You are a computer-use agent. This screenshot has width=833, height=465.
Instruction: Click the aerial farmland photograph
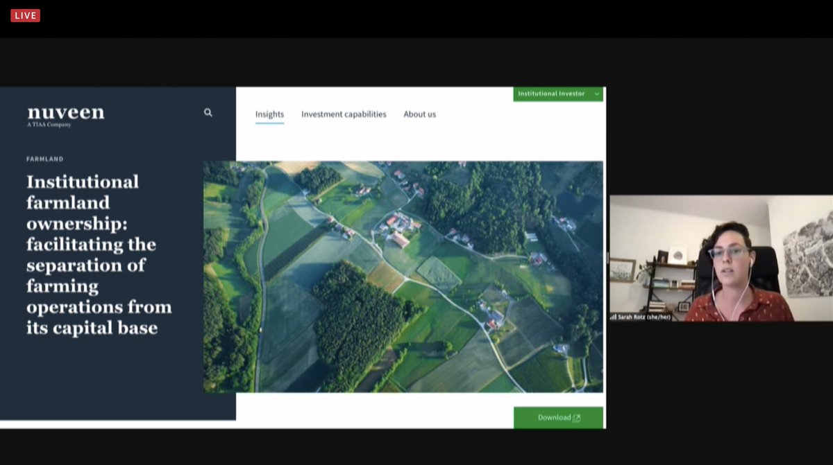click(405, 276)
